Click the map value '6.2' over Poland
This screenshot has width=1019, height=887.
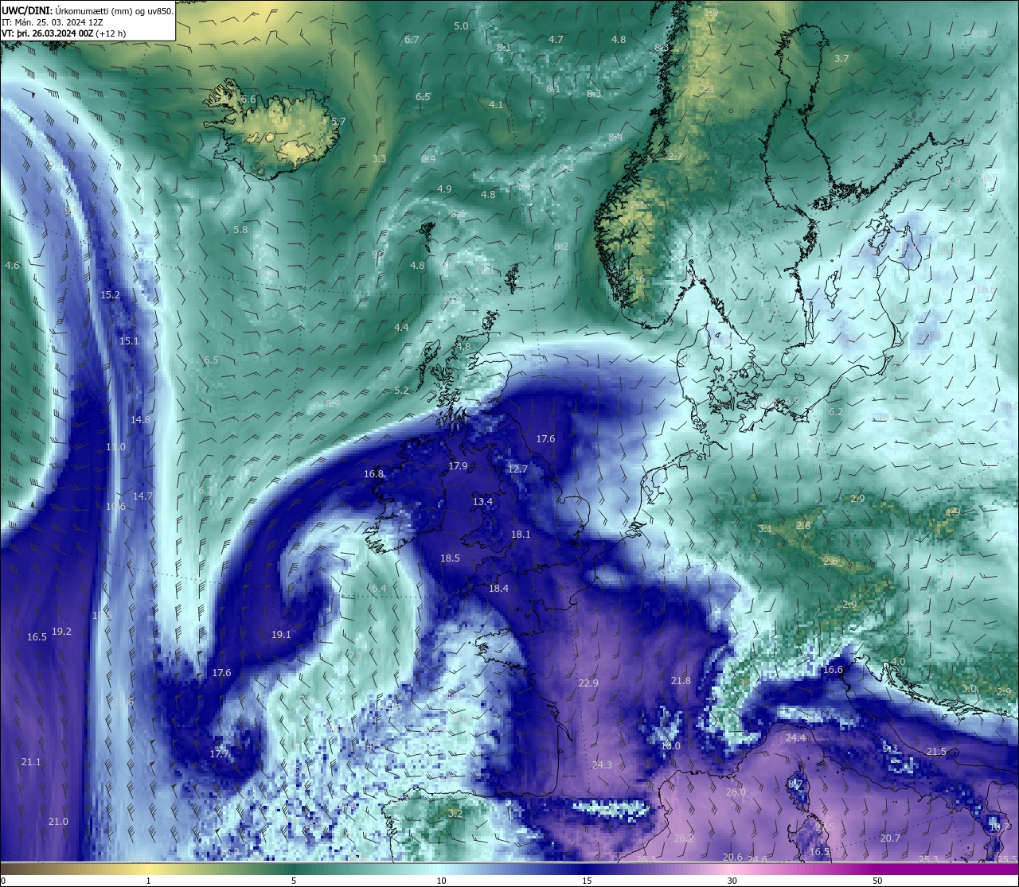(x=836, y=411)
